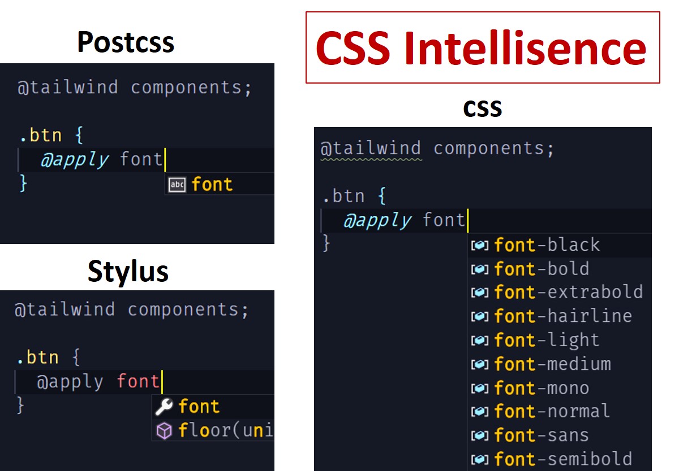Pick the font-medium completion
This screenshot has height=471, width=679.
[560, 364]
